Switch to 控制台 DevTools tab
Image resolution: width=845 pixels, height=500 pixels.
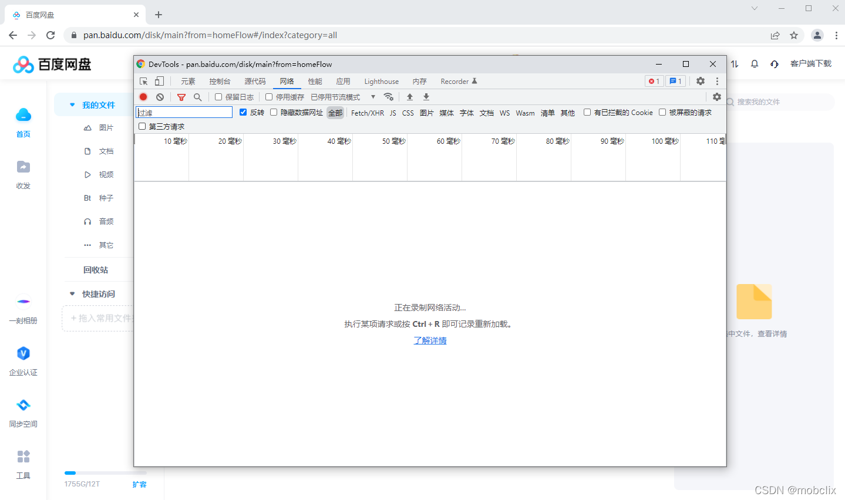[x=220, y=82]
